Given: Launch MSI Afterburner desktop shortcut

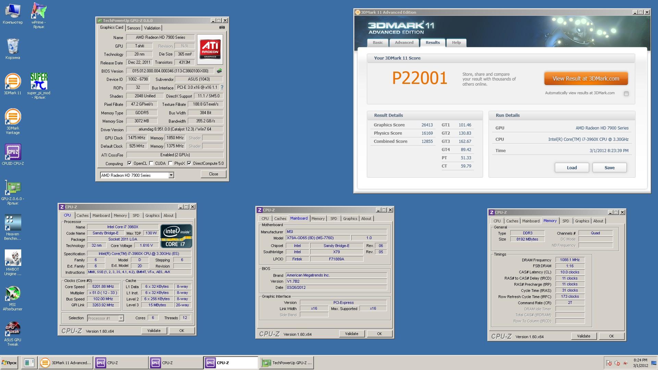Looking at the screenshot, I should pos(13,298).
